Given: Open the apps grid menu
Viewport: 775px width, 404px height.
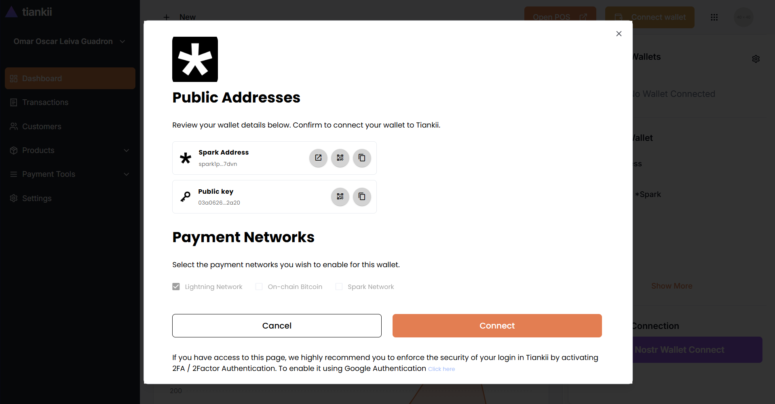Looking at the screenshot, I should (x=714, y=17).
